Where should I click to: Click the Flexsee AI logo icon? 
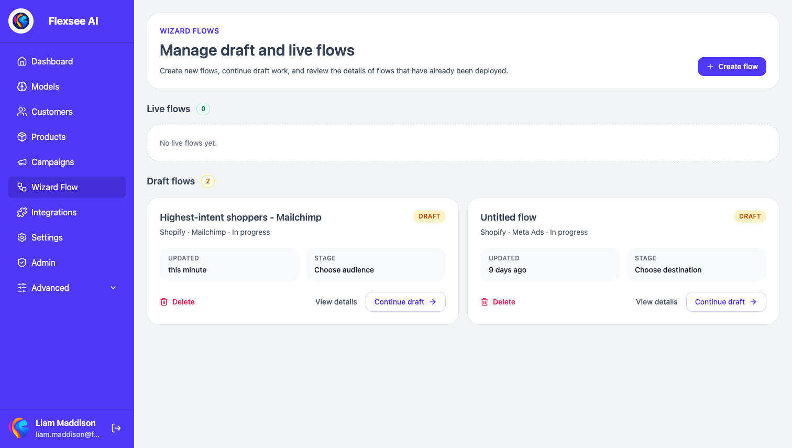[21, 21]
